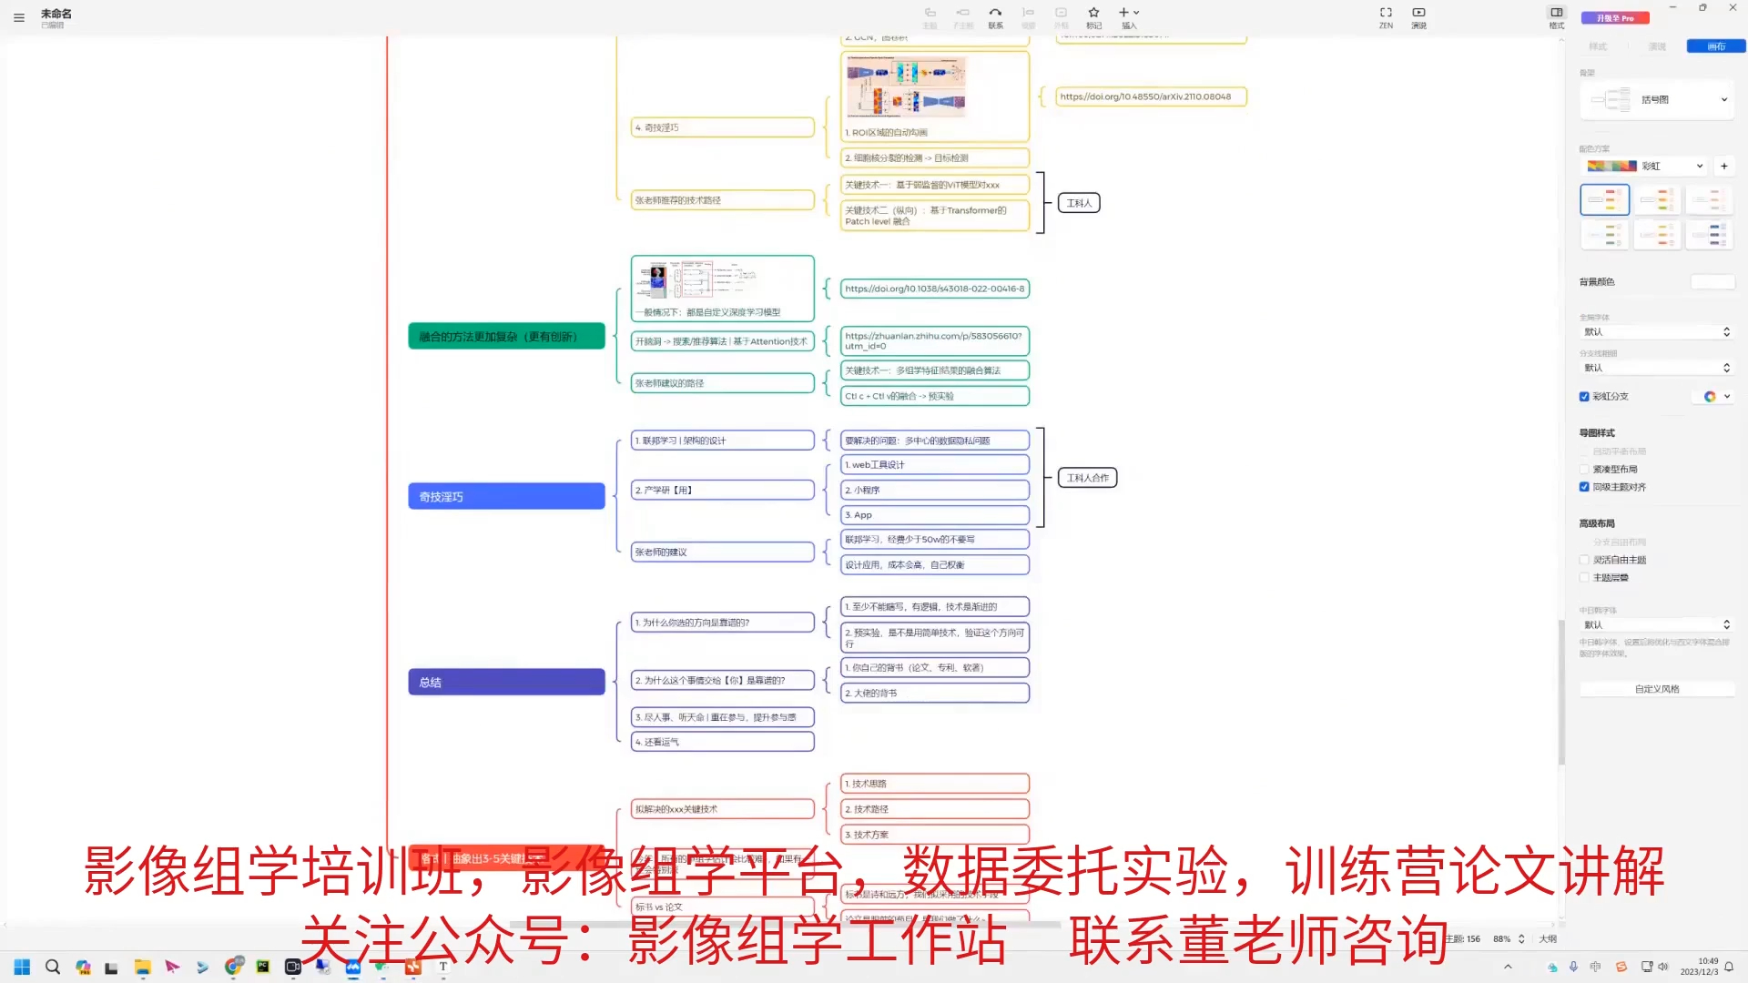This screenshot has height=983, width=1748.
Task: Click the 联系 (Relationship) toolbar icon
Action: [x=995, y=17]
